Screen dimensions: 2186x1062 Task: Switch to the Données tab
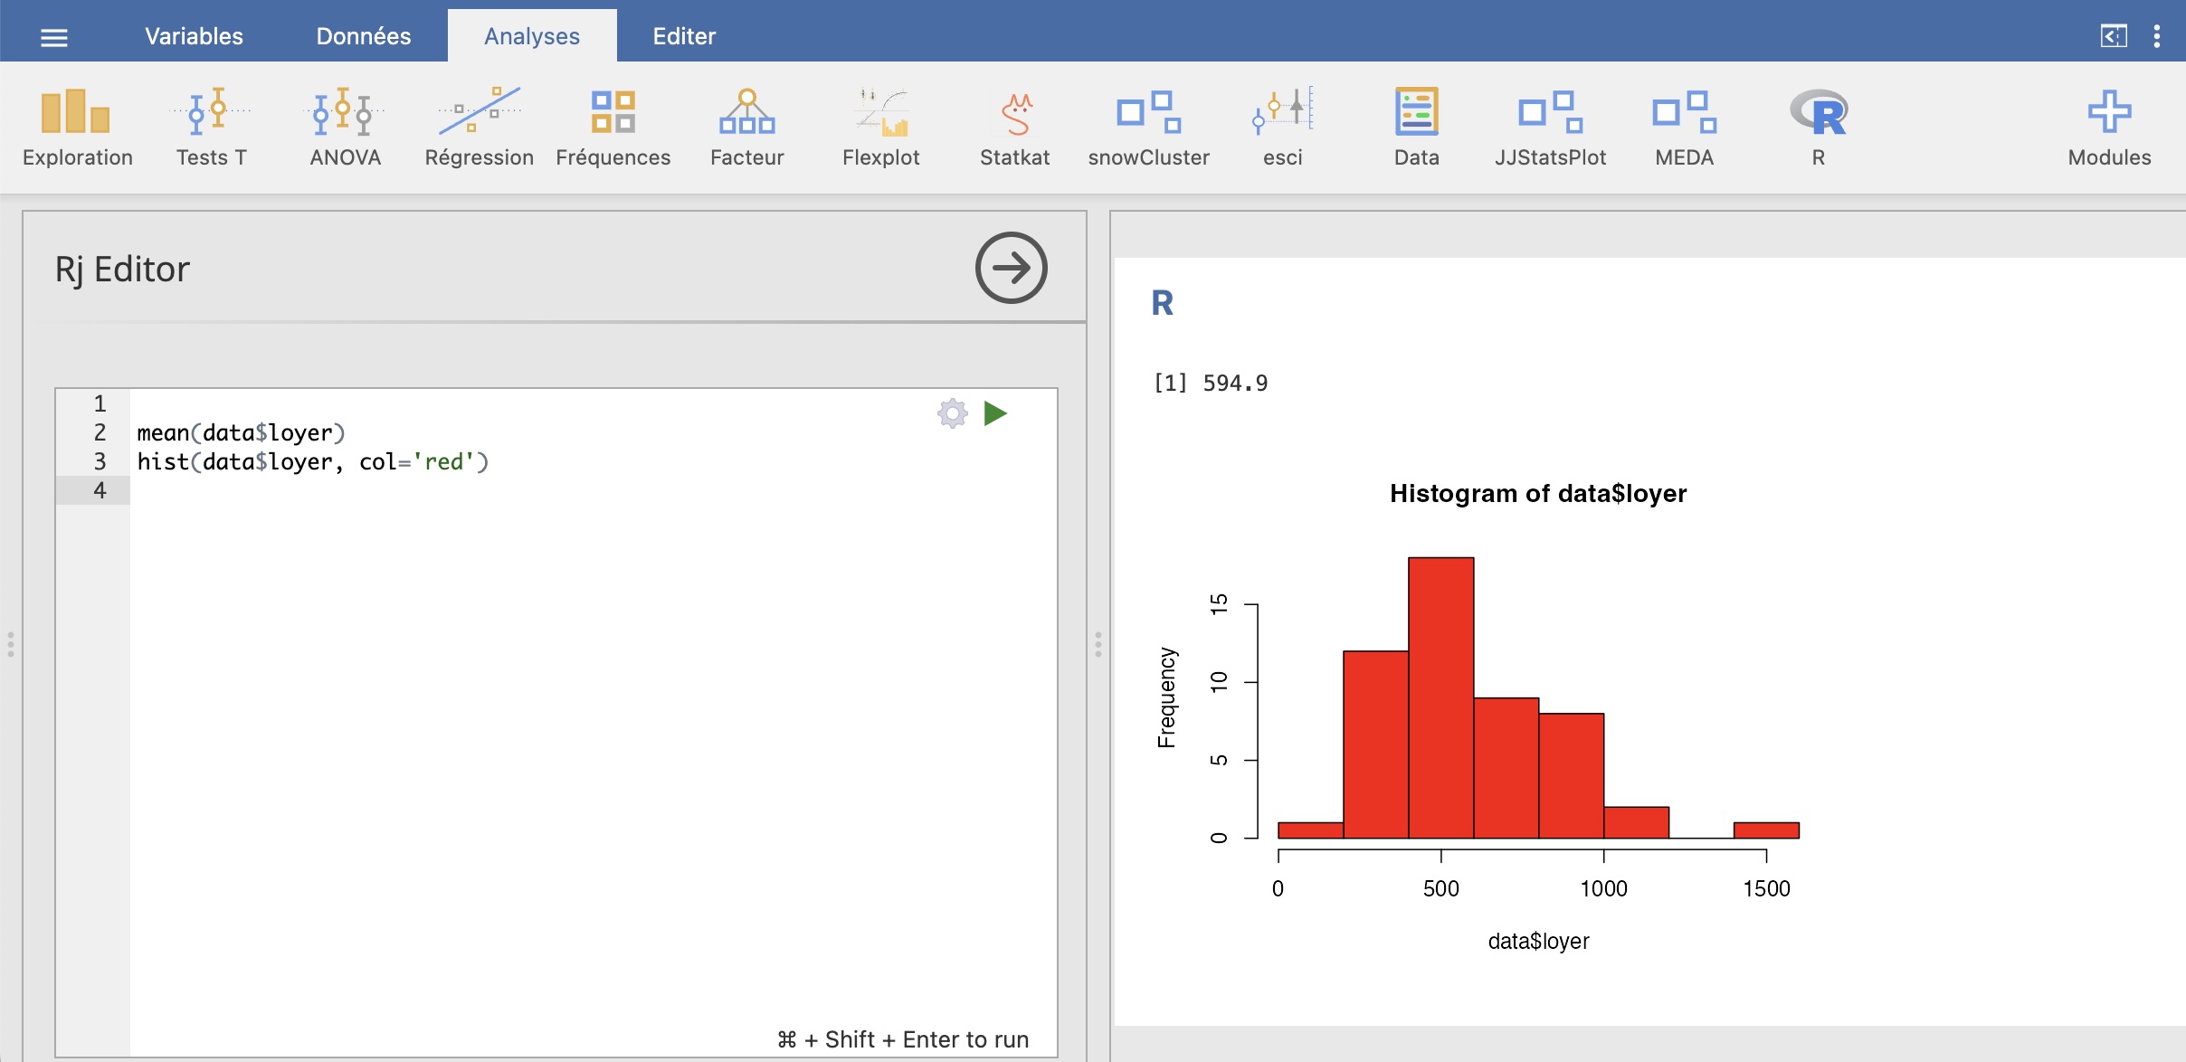pyautogui.click(x=363, y=36)
